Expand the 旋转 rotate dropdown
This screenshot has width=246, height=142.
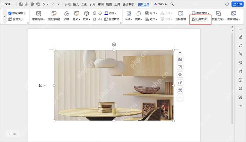[139, 16]
